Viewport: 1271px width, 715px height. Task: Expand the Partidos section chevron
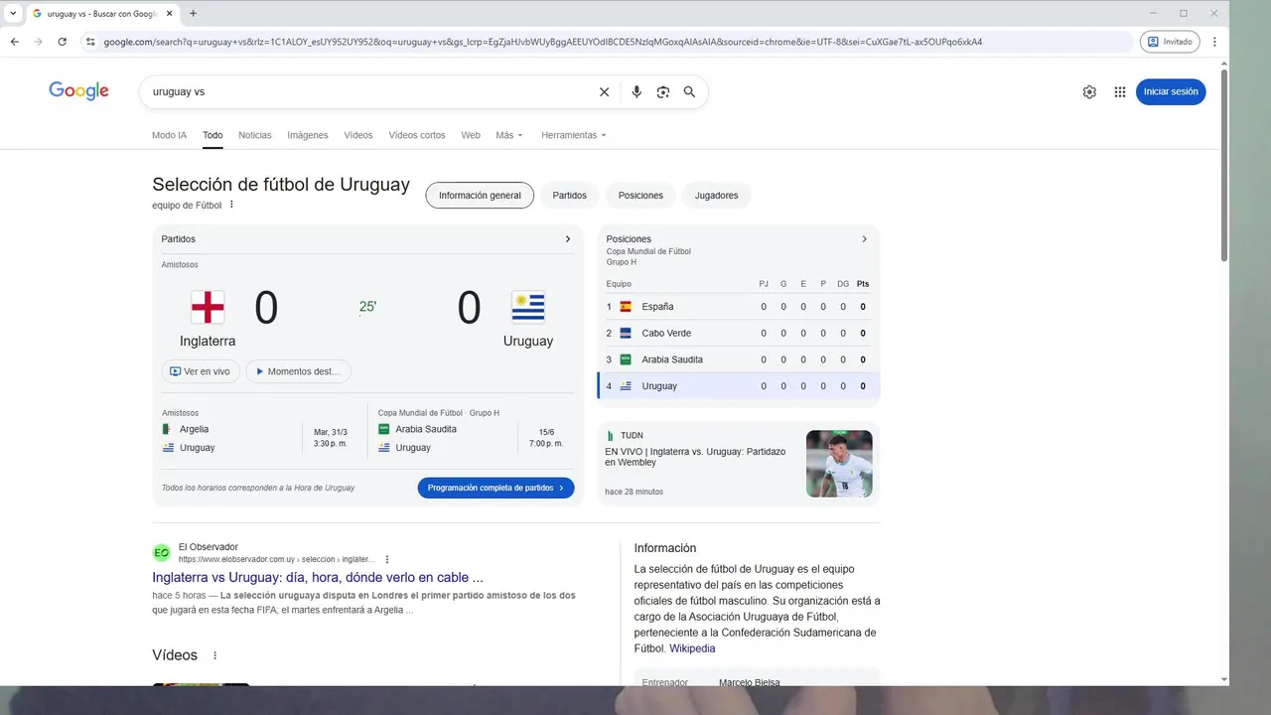click(568, 239)
